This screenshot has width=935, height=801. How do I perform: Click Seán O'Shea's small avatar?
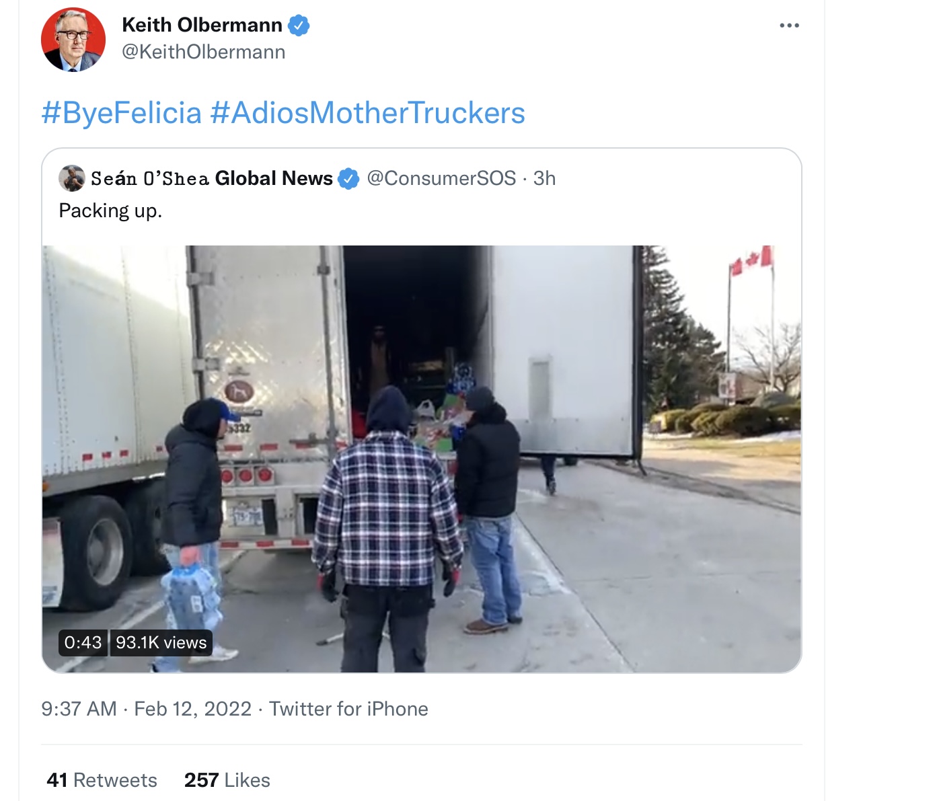coord(71,178)
